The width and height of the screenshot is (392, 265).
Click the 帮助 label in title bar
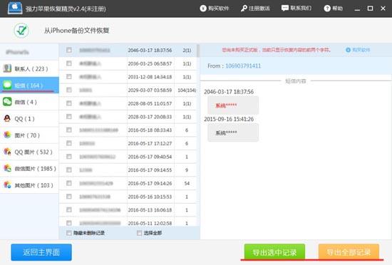click(337, 9)
